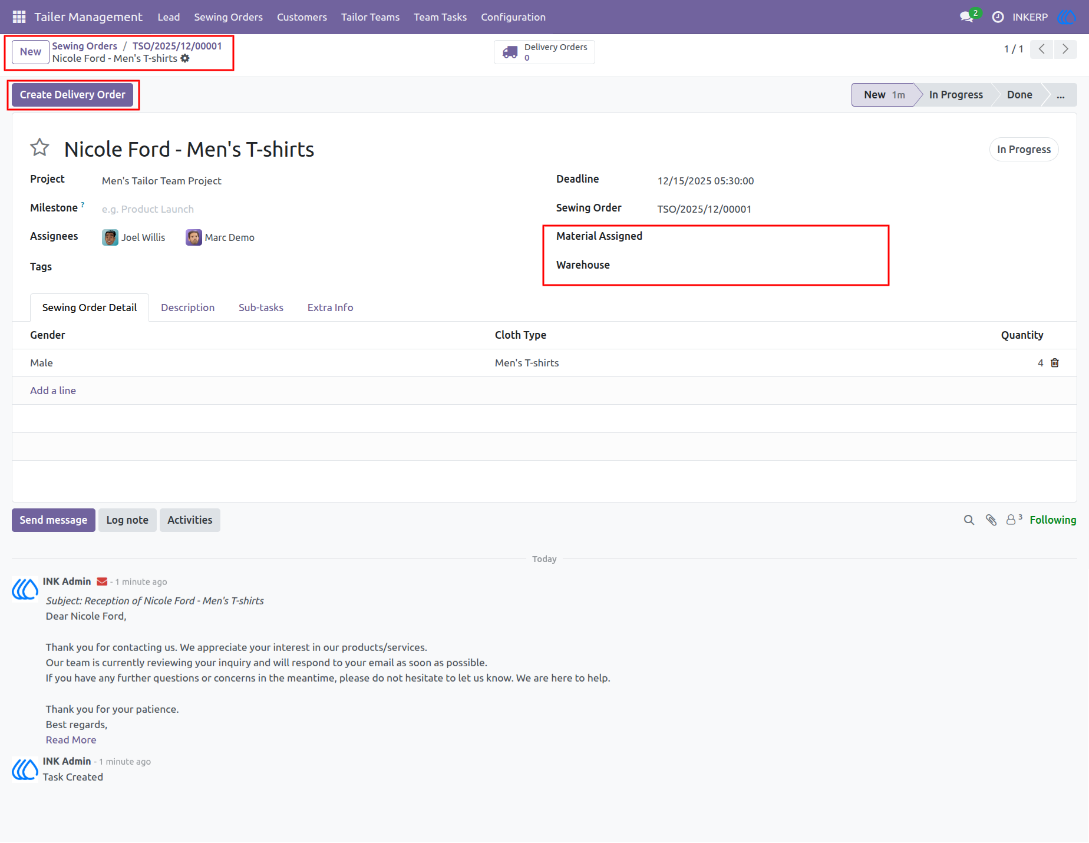1089x843 pixels.
Task: Open the INKERP user avatar menu
Action: pos(1067,17)
